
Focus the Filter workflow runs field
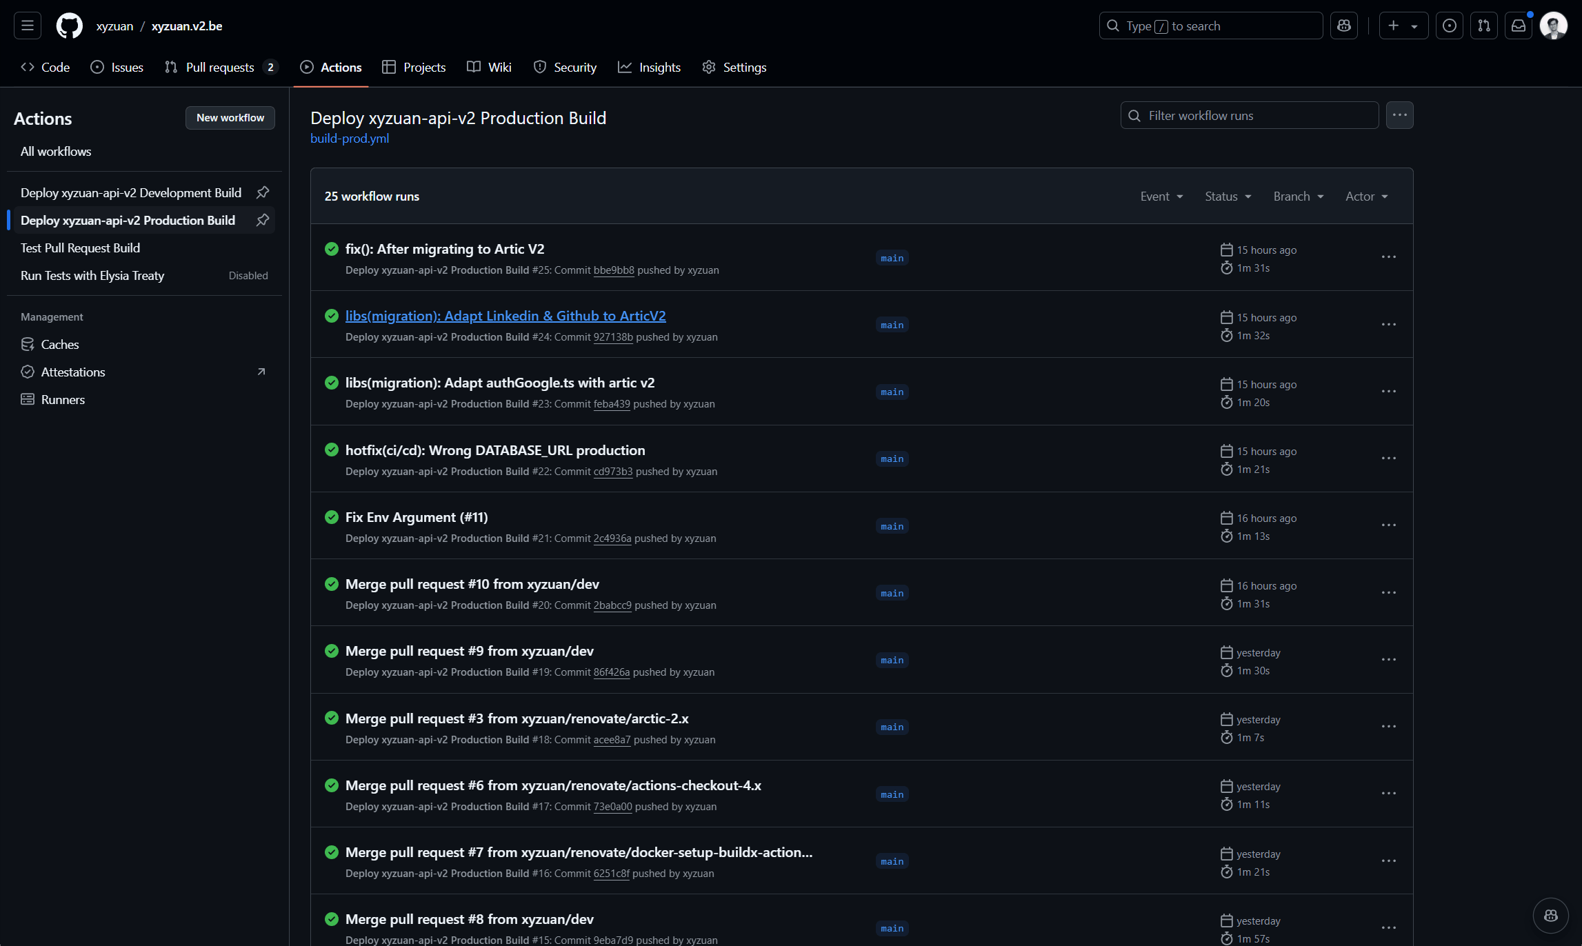pyautogui.click(x=1249, y=115)
